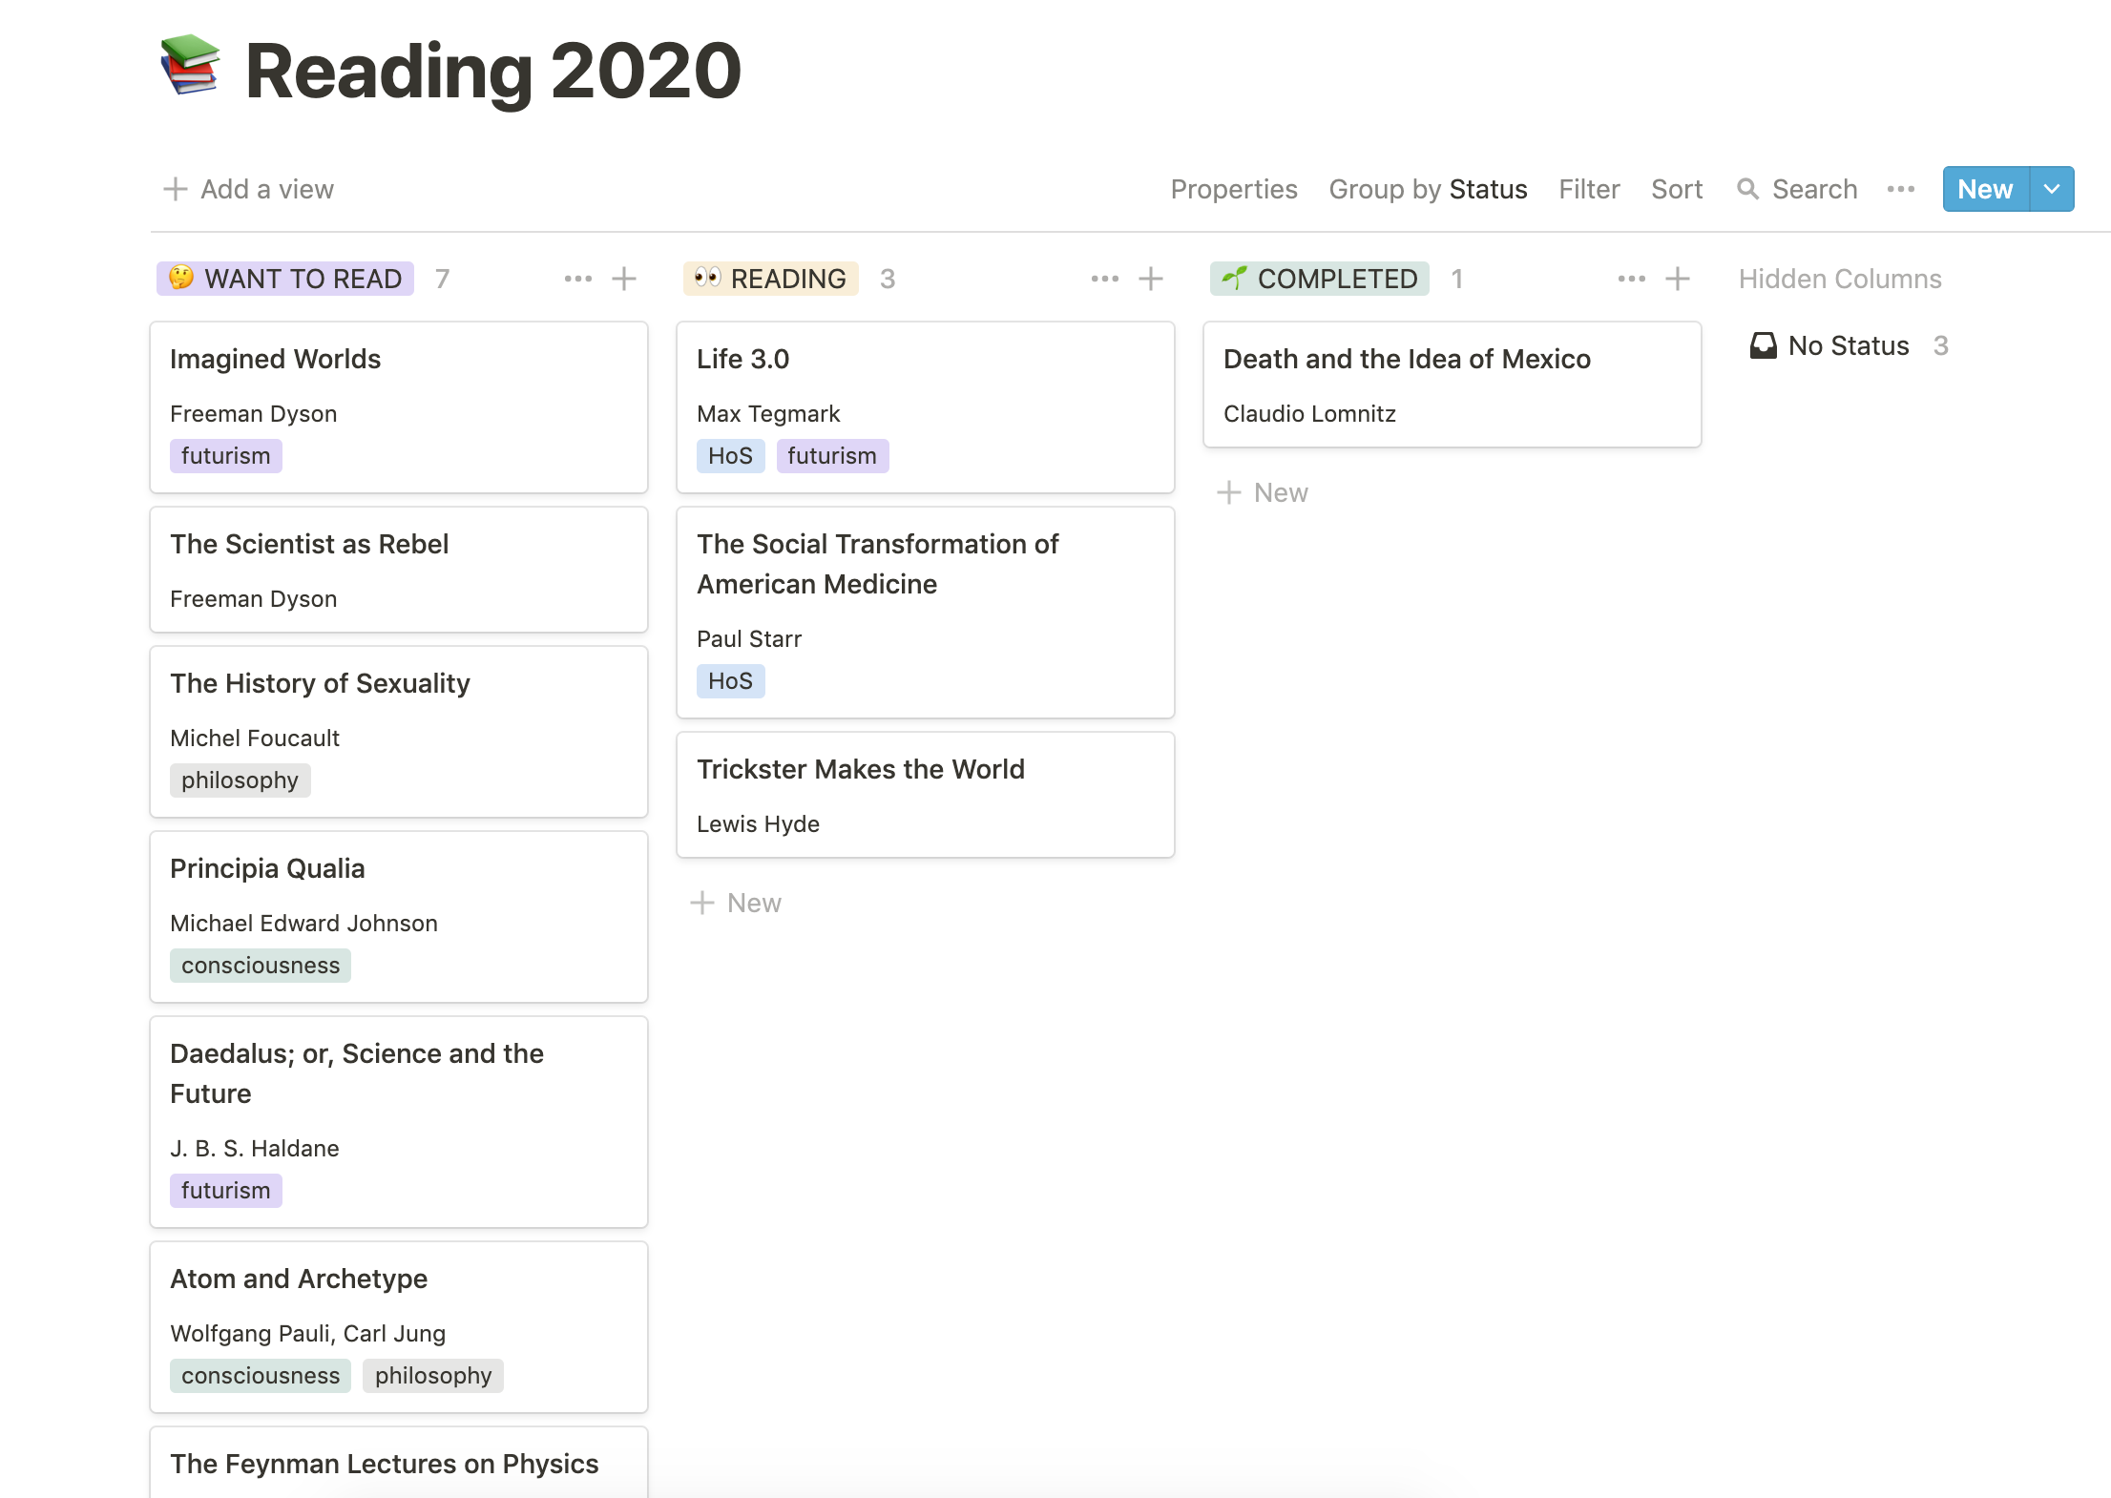
Task: Click the books emoji page icon
Action: pyautogui.click(x=190, y=67)
